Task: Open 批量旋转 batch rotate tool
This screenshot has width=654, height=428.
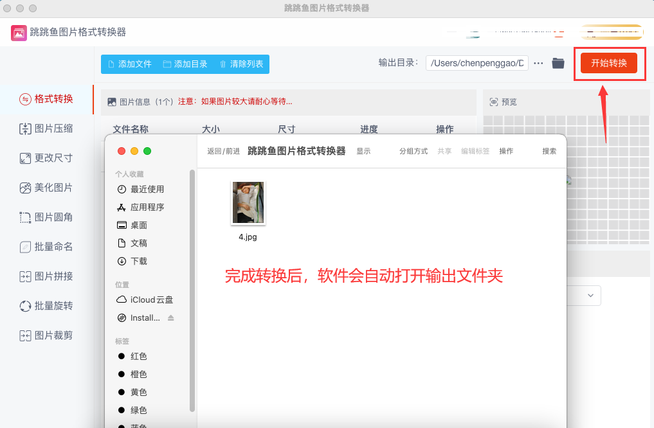Action: click(46, 306)
